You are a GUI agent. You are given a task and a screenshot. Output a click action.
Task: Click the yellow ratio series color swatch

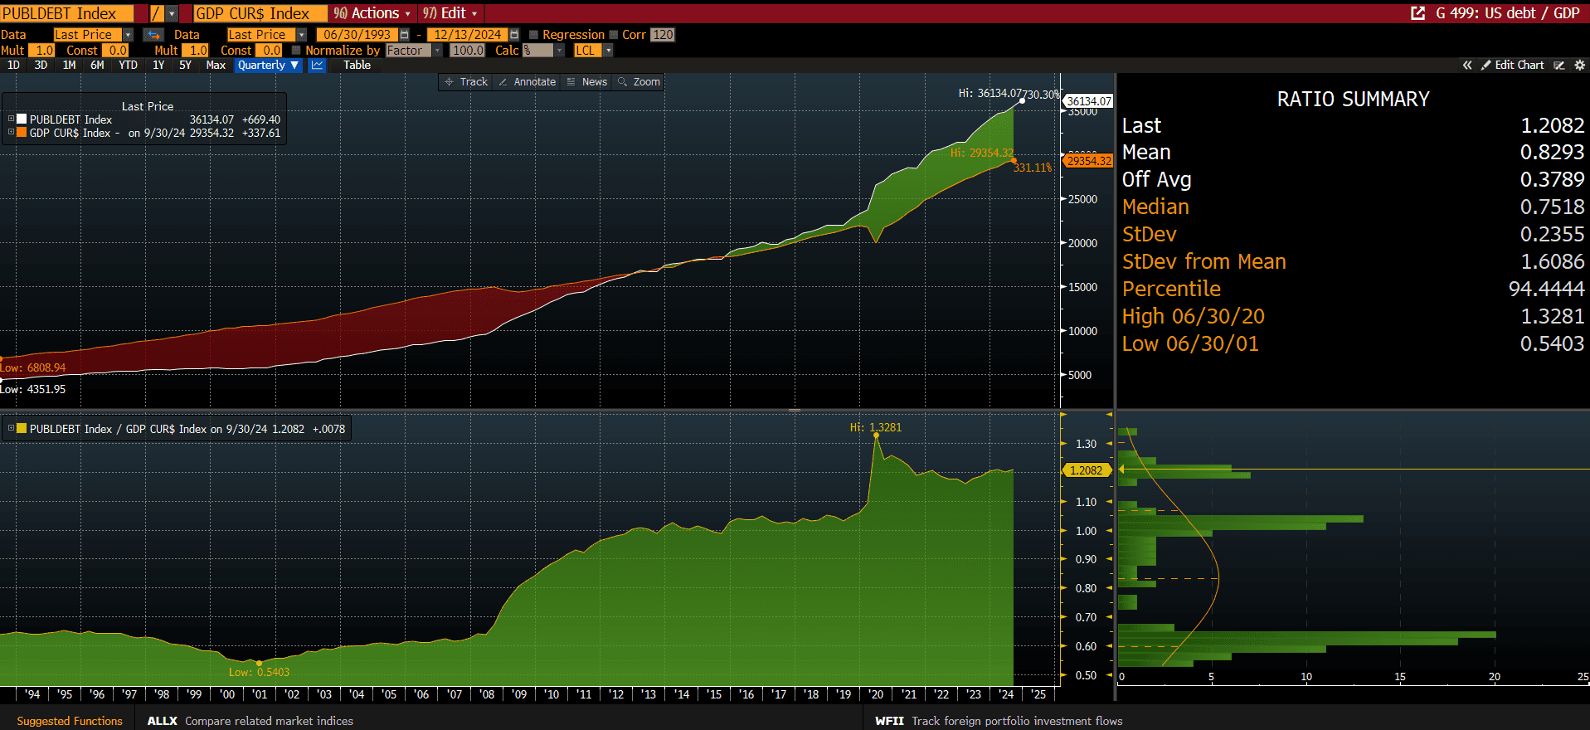click(22, 429)
